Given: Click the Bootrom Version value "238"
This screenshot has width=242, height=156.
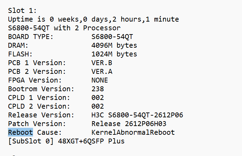Looking at the screenshot, I should pos(98,89).
